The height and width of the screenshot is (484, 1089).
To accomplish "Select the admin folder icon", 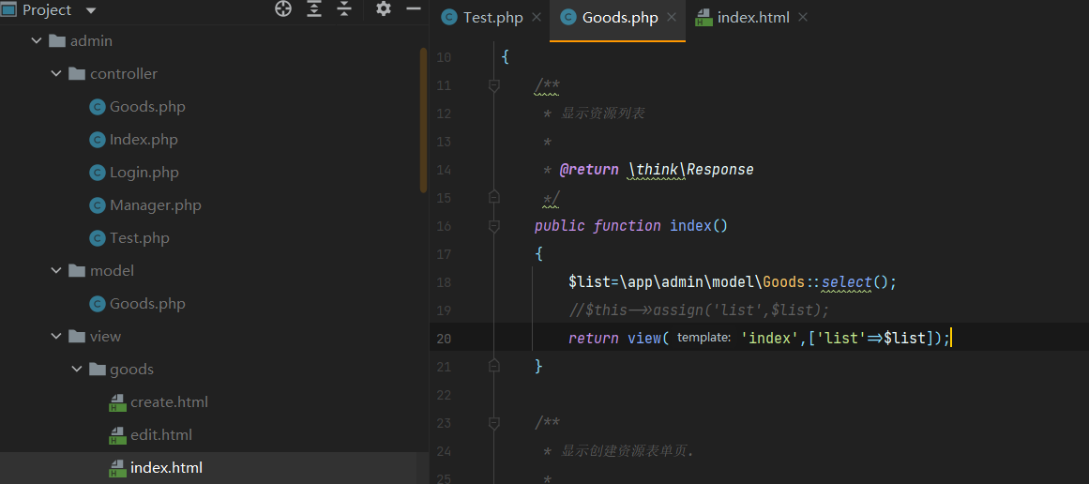I will click(x=57, y=41).
